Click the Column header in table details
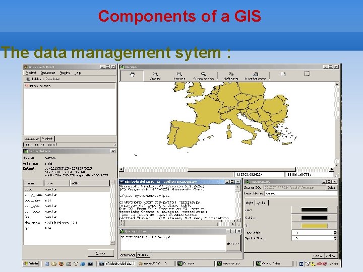 (x=34, y=183)
